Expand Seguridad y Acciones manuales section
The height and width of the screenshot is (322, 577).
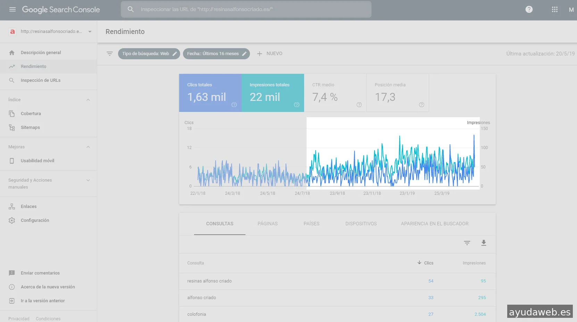pos(88,180)
